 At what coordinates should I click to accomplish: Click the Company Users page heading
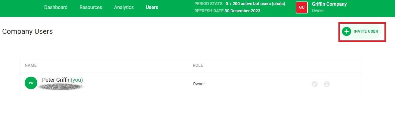point(27,31)
